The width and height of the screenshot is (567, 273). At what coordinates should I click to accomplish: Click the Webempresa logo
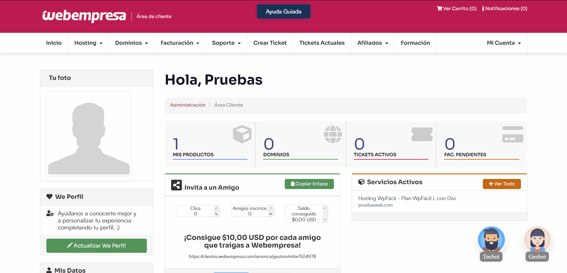click(84, 16)
